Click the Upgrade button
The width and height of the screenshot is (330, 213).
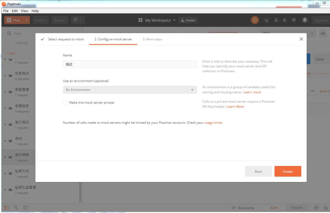[321, 20]
